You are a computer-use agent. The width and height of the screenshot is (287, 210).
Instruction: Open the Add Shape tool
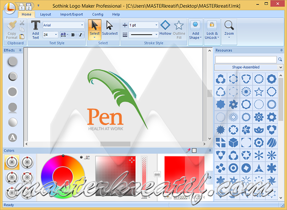(195, 30)
